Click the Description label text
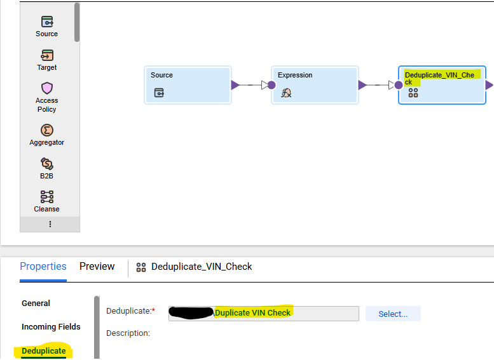 click(128, 333)
